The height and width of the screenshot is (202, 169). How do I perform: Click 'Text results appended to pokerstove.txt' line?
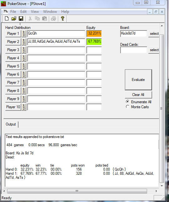(x=35, y=137)
